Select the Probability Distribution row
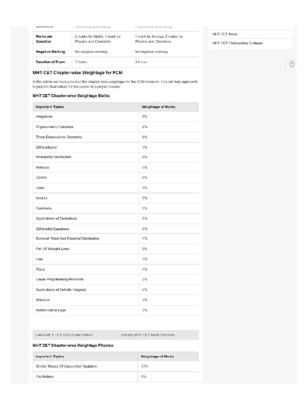Image resolution: width=307 pixels, height=410 pixels. [x=116, y=157]
